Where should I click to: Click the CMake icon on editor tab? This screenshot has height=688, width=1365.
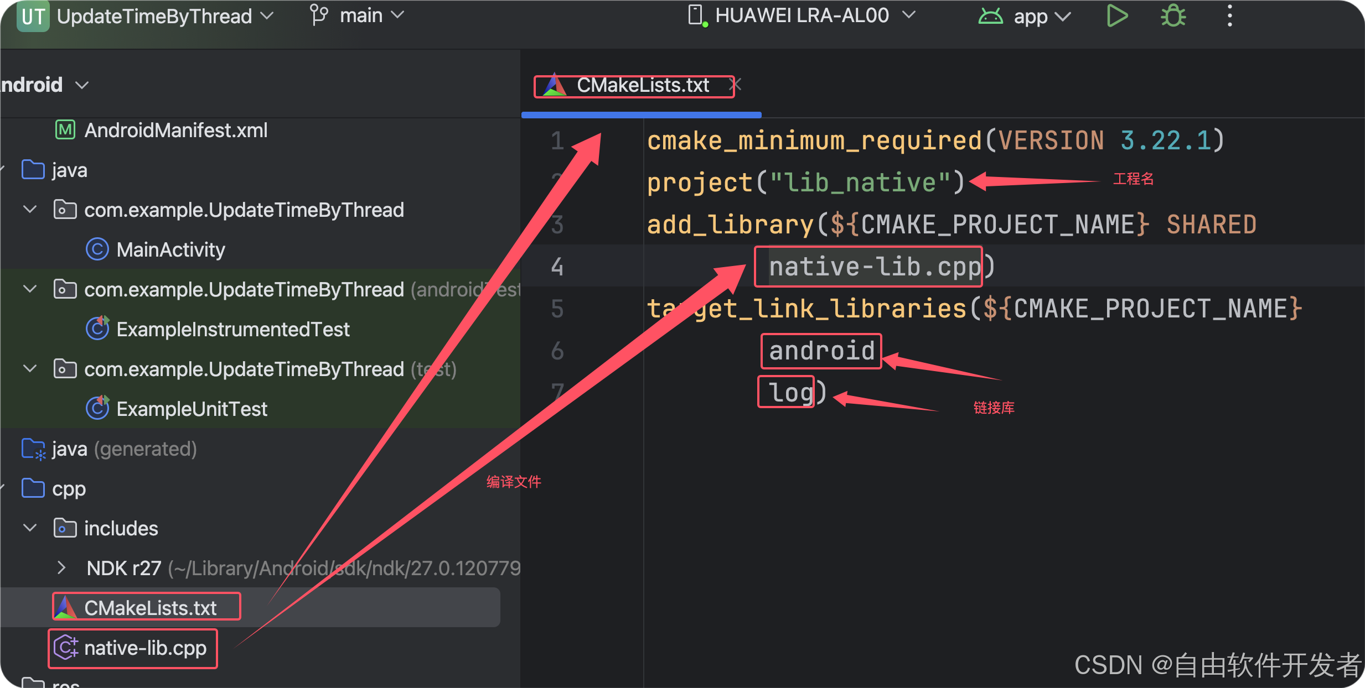tap(555, 85)
